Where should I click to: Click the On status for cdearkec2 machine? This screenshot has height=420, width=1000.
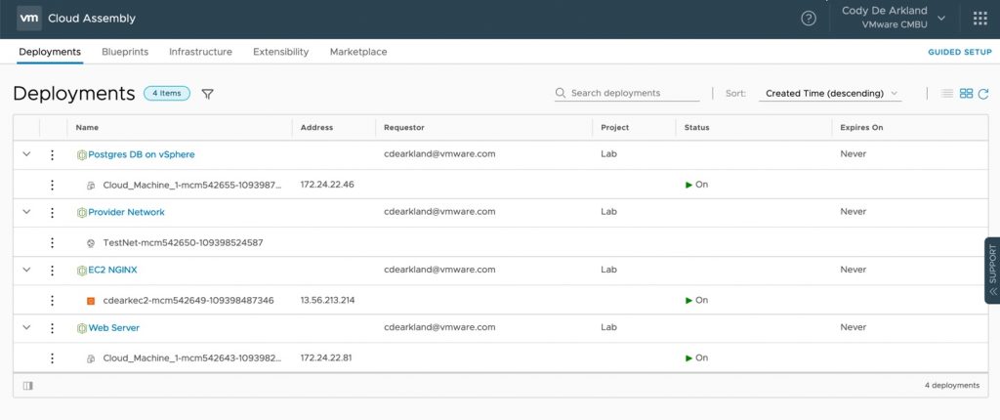696,300
